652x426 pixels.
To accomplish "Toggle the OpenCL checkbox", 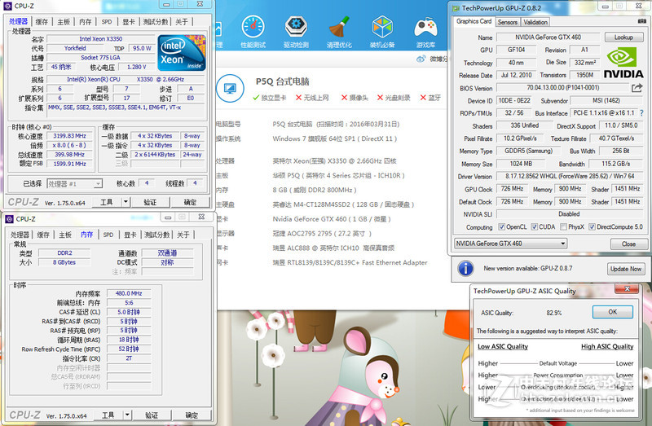I will [501, 226].
